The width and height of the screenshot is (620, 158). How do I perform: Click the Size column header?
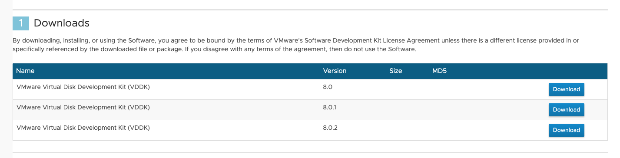(396, 71)
